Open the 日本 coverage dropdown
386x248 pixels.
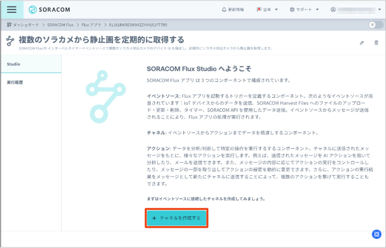click(x=267, y=10)
